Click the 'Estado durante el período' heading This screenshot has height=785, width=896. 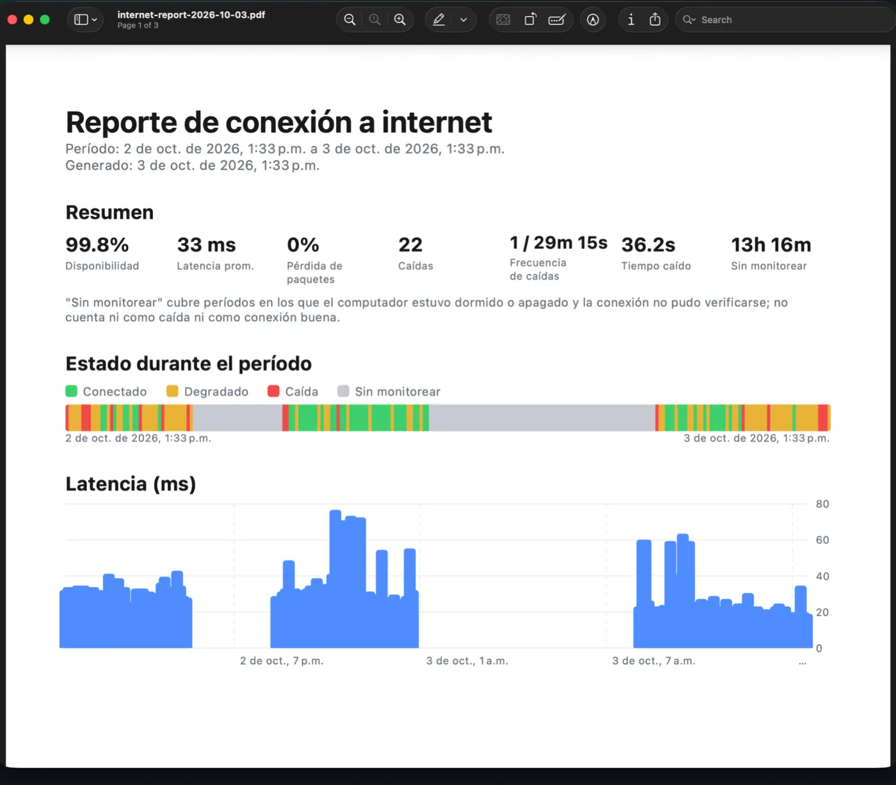click(x=189, y=364)
